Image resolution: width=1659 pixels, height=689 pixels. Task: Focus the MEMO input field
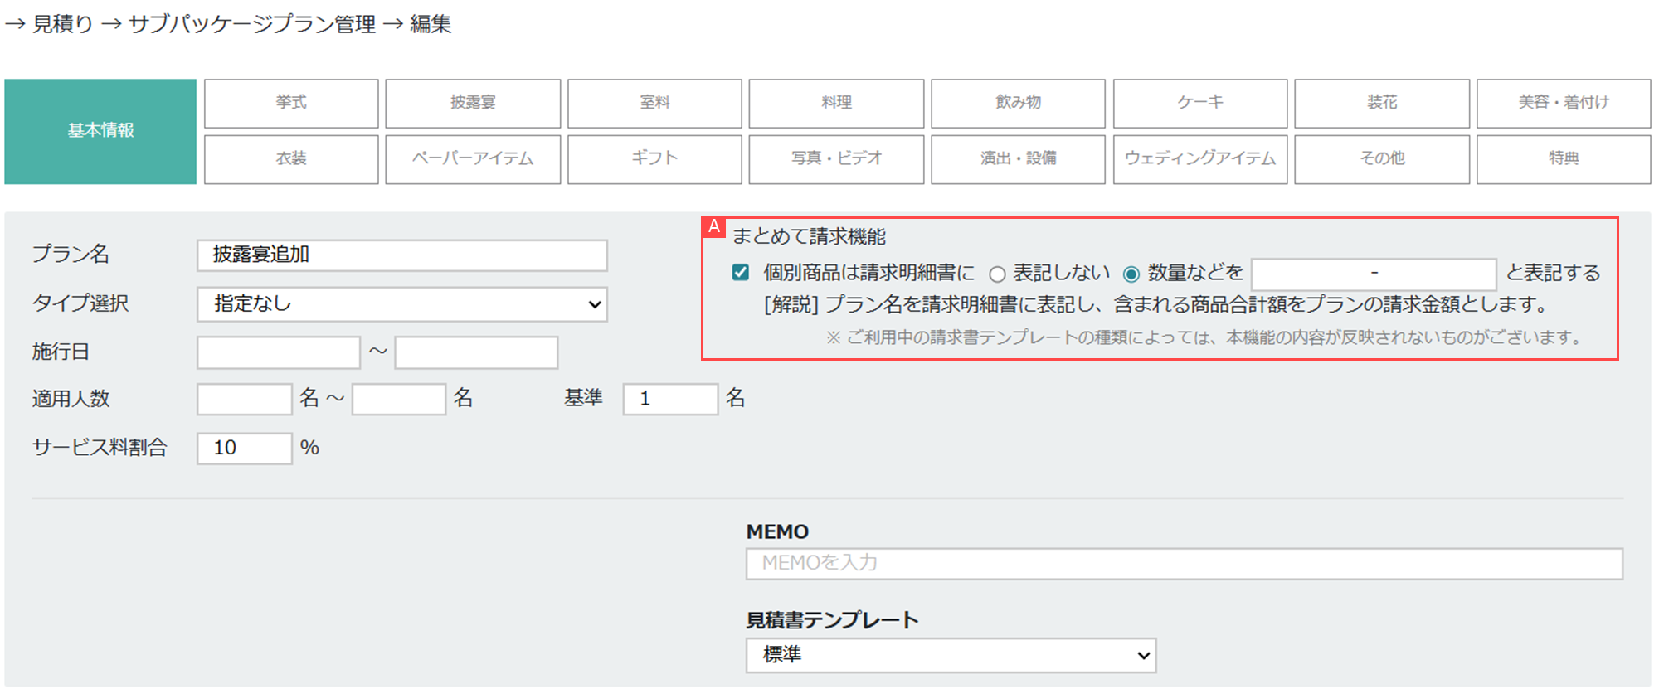tap(1184, 564)
